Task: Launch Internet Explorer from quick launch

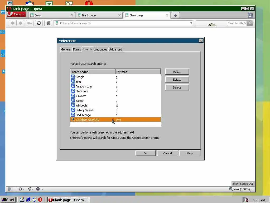Action: tap(28, 200)
